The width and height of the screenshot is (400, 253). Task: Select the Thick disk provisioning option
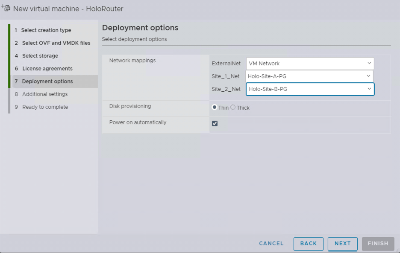tap(233, 108)
